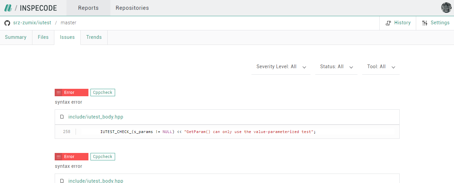Viewport: 454px width, 183px height.
Task: Click the first Error severity badge
Action: click(x=72, y=93)
